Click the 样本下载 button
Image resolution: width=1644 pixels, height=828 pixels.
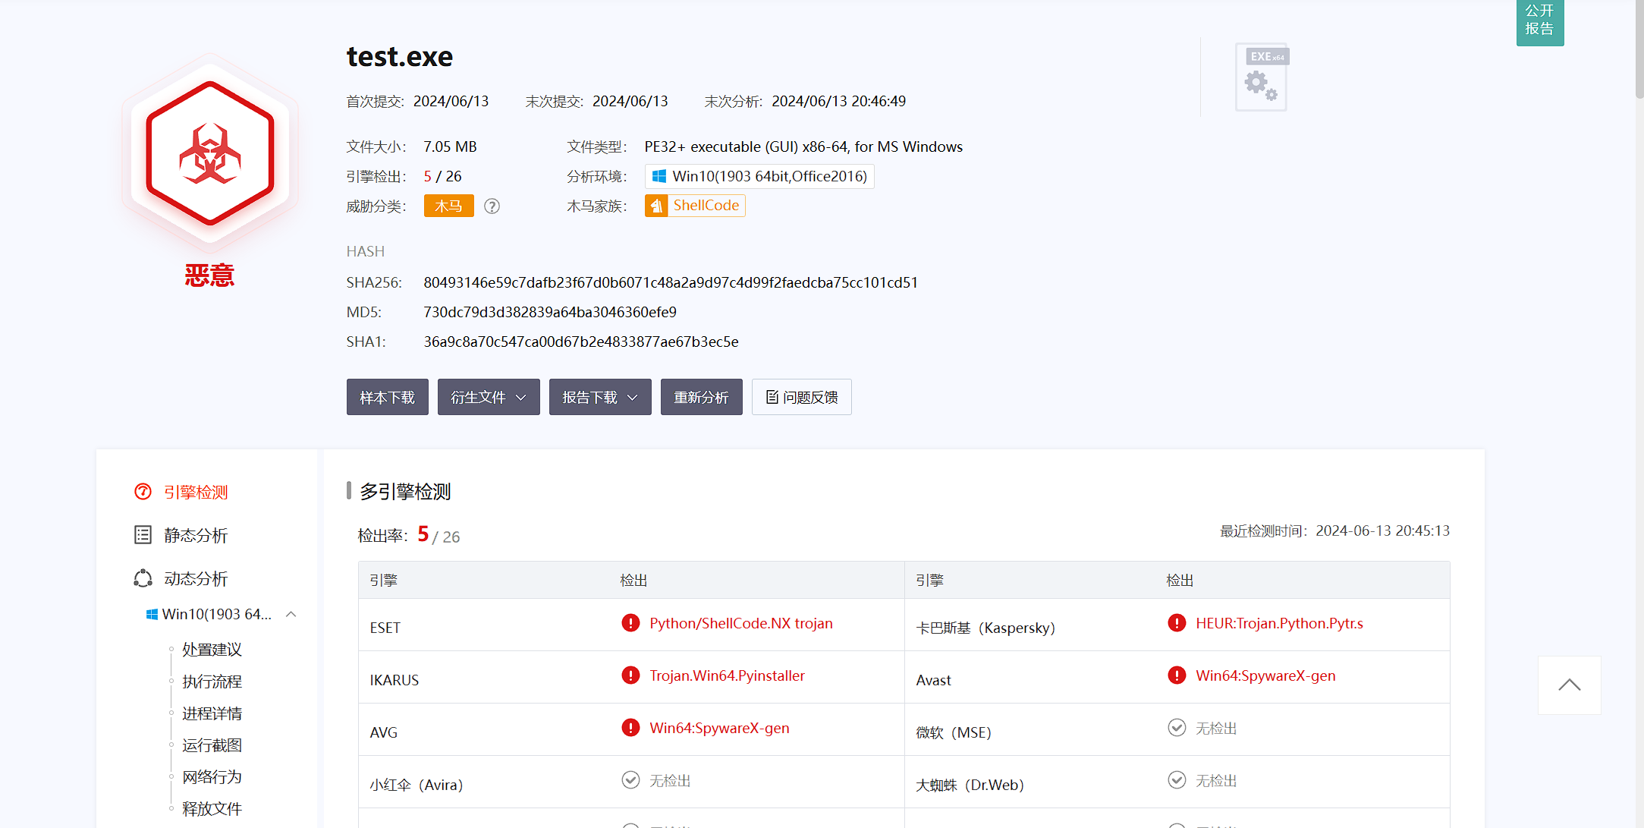pyautogui.click(x=388, y=397)
